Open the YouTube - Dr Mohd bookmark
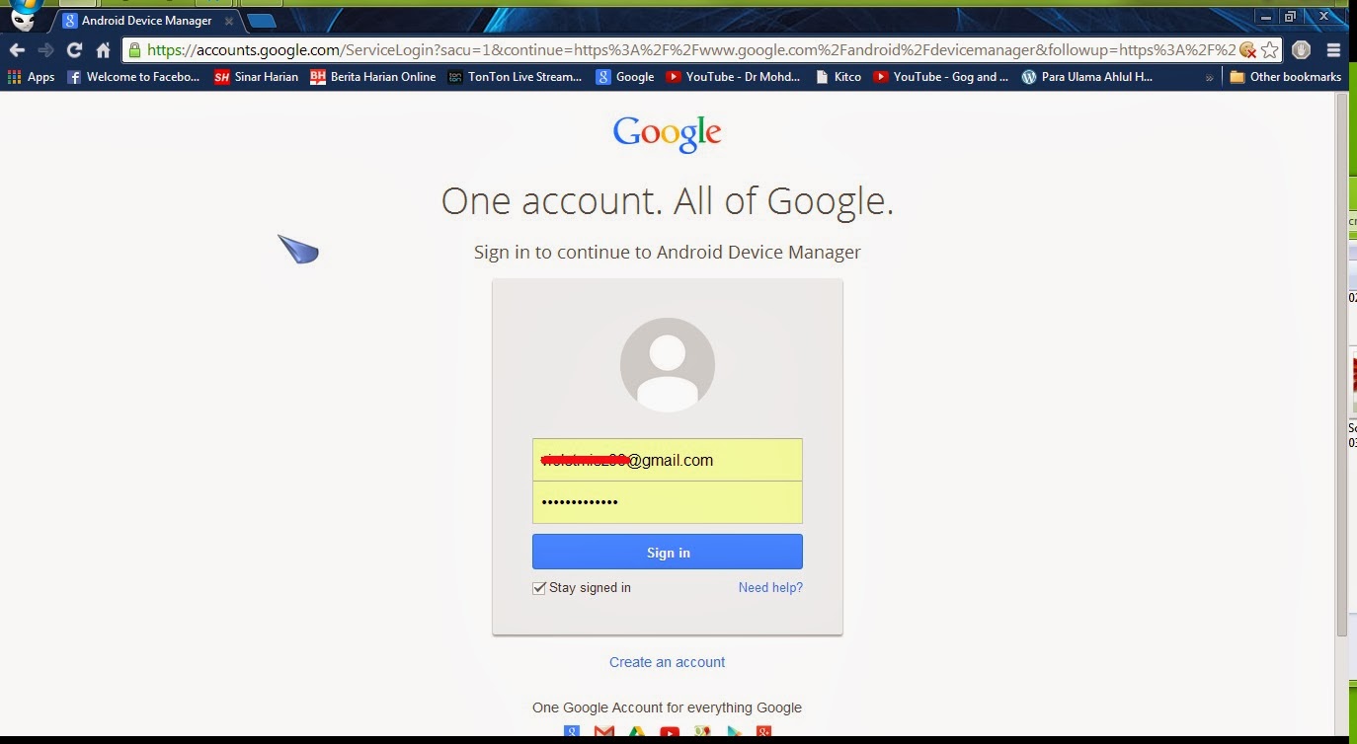 click(733, 76)
